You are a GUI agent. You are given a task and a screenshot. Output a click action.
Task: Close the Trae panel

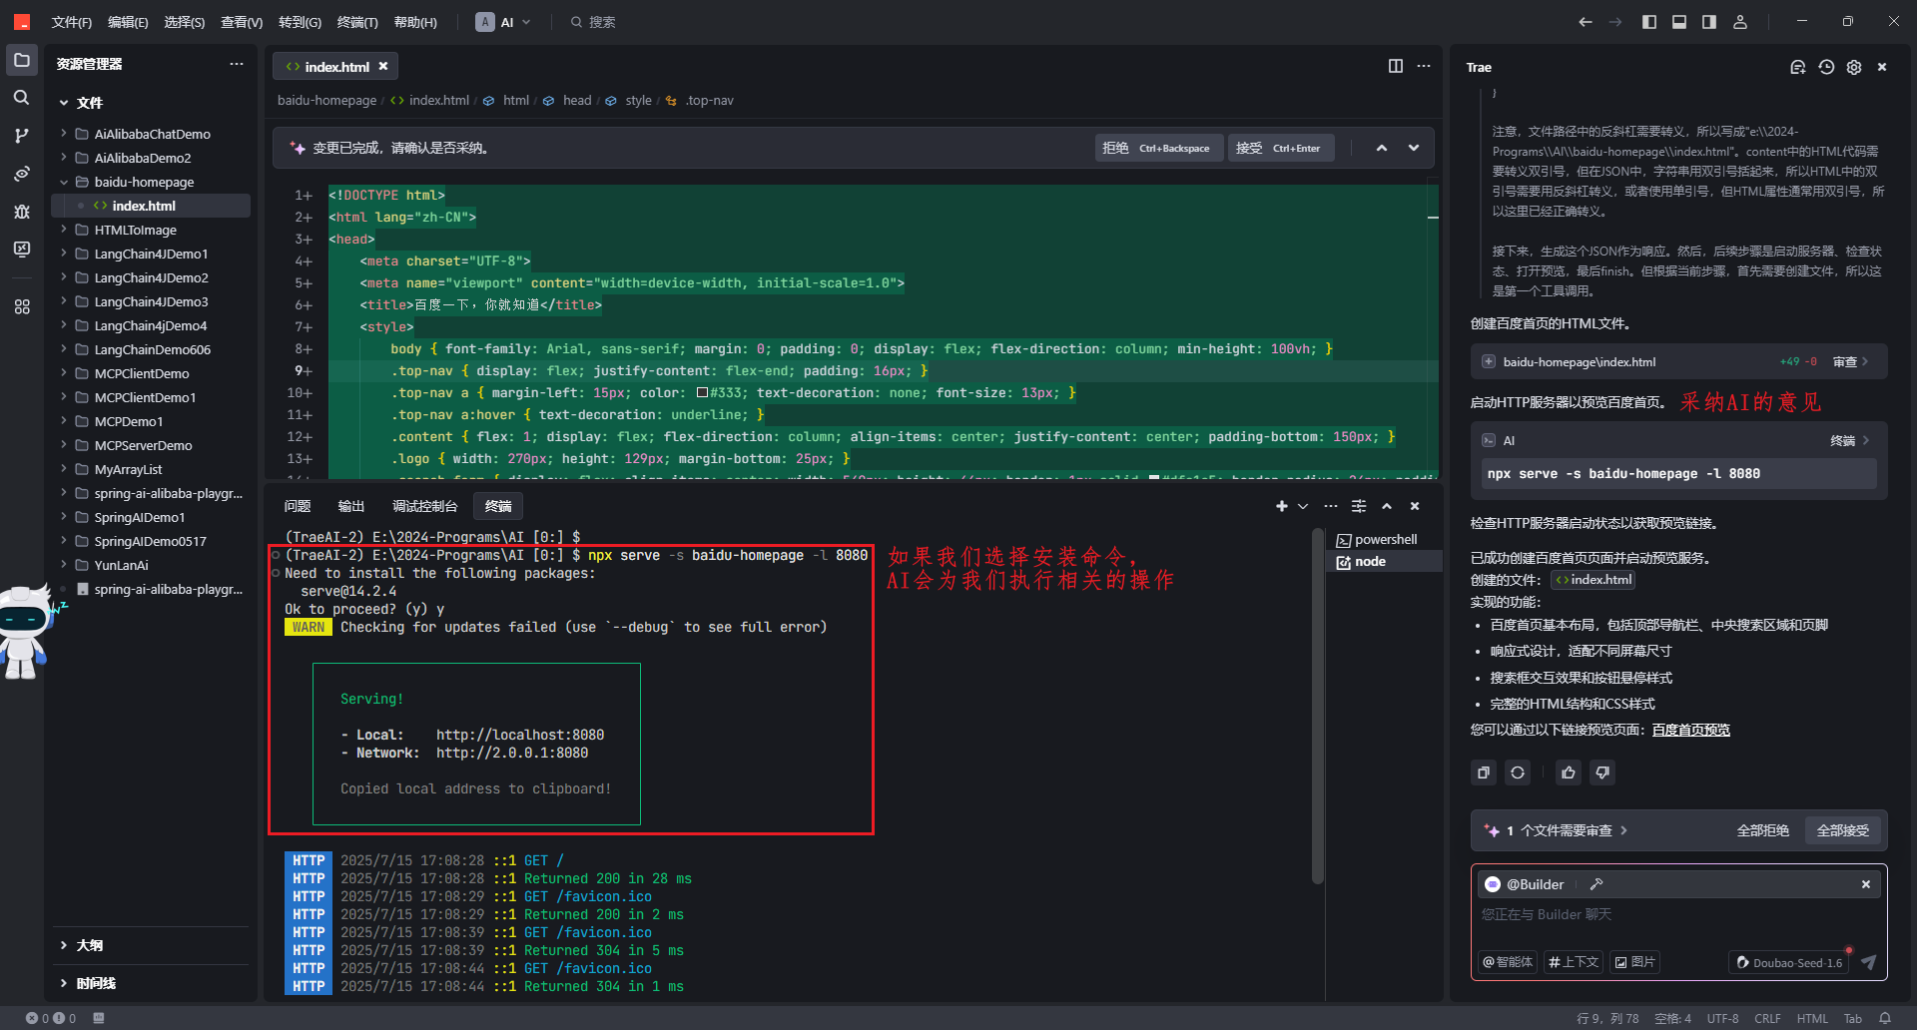click(x=1882, y=67)
